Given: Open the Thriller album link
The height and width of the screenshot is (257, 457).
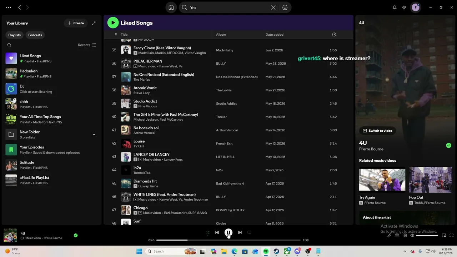Looking at the screenshot, I should click(x=221, y=117).
